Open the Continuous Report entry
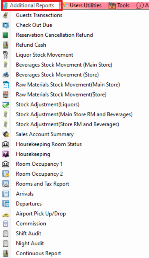Viewport: 149px width, 258px height. pyautogui.click(x=38, y=253)
